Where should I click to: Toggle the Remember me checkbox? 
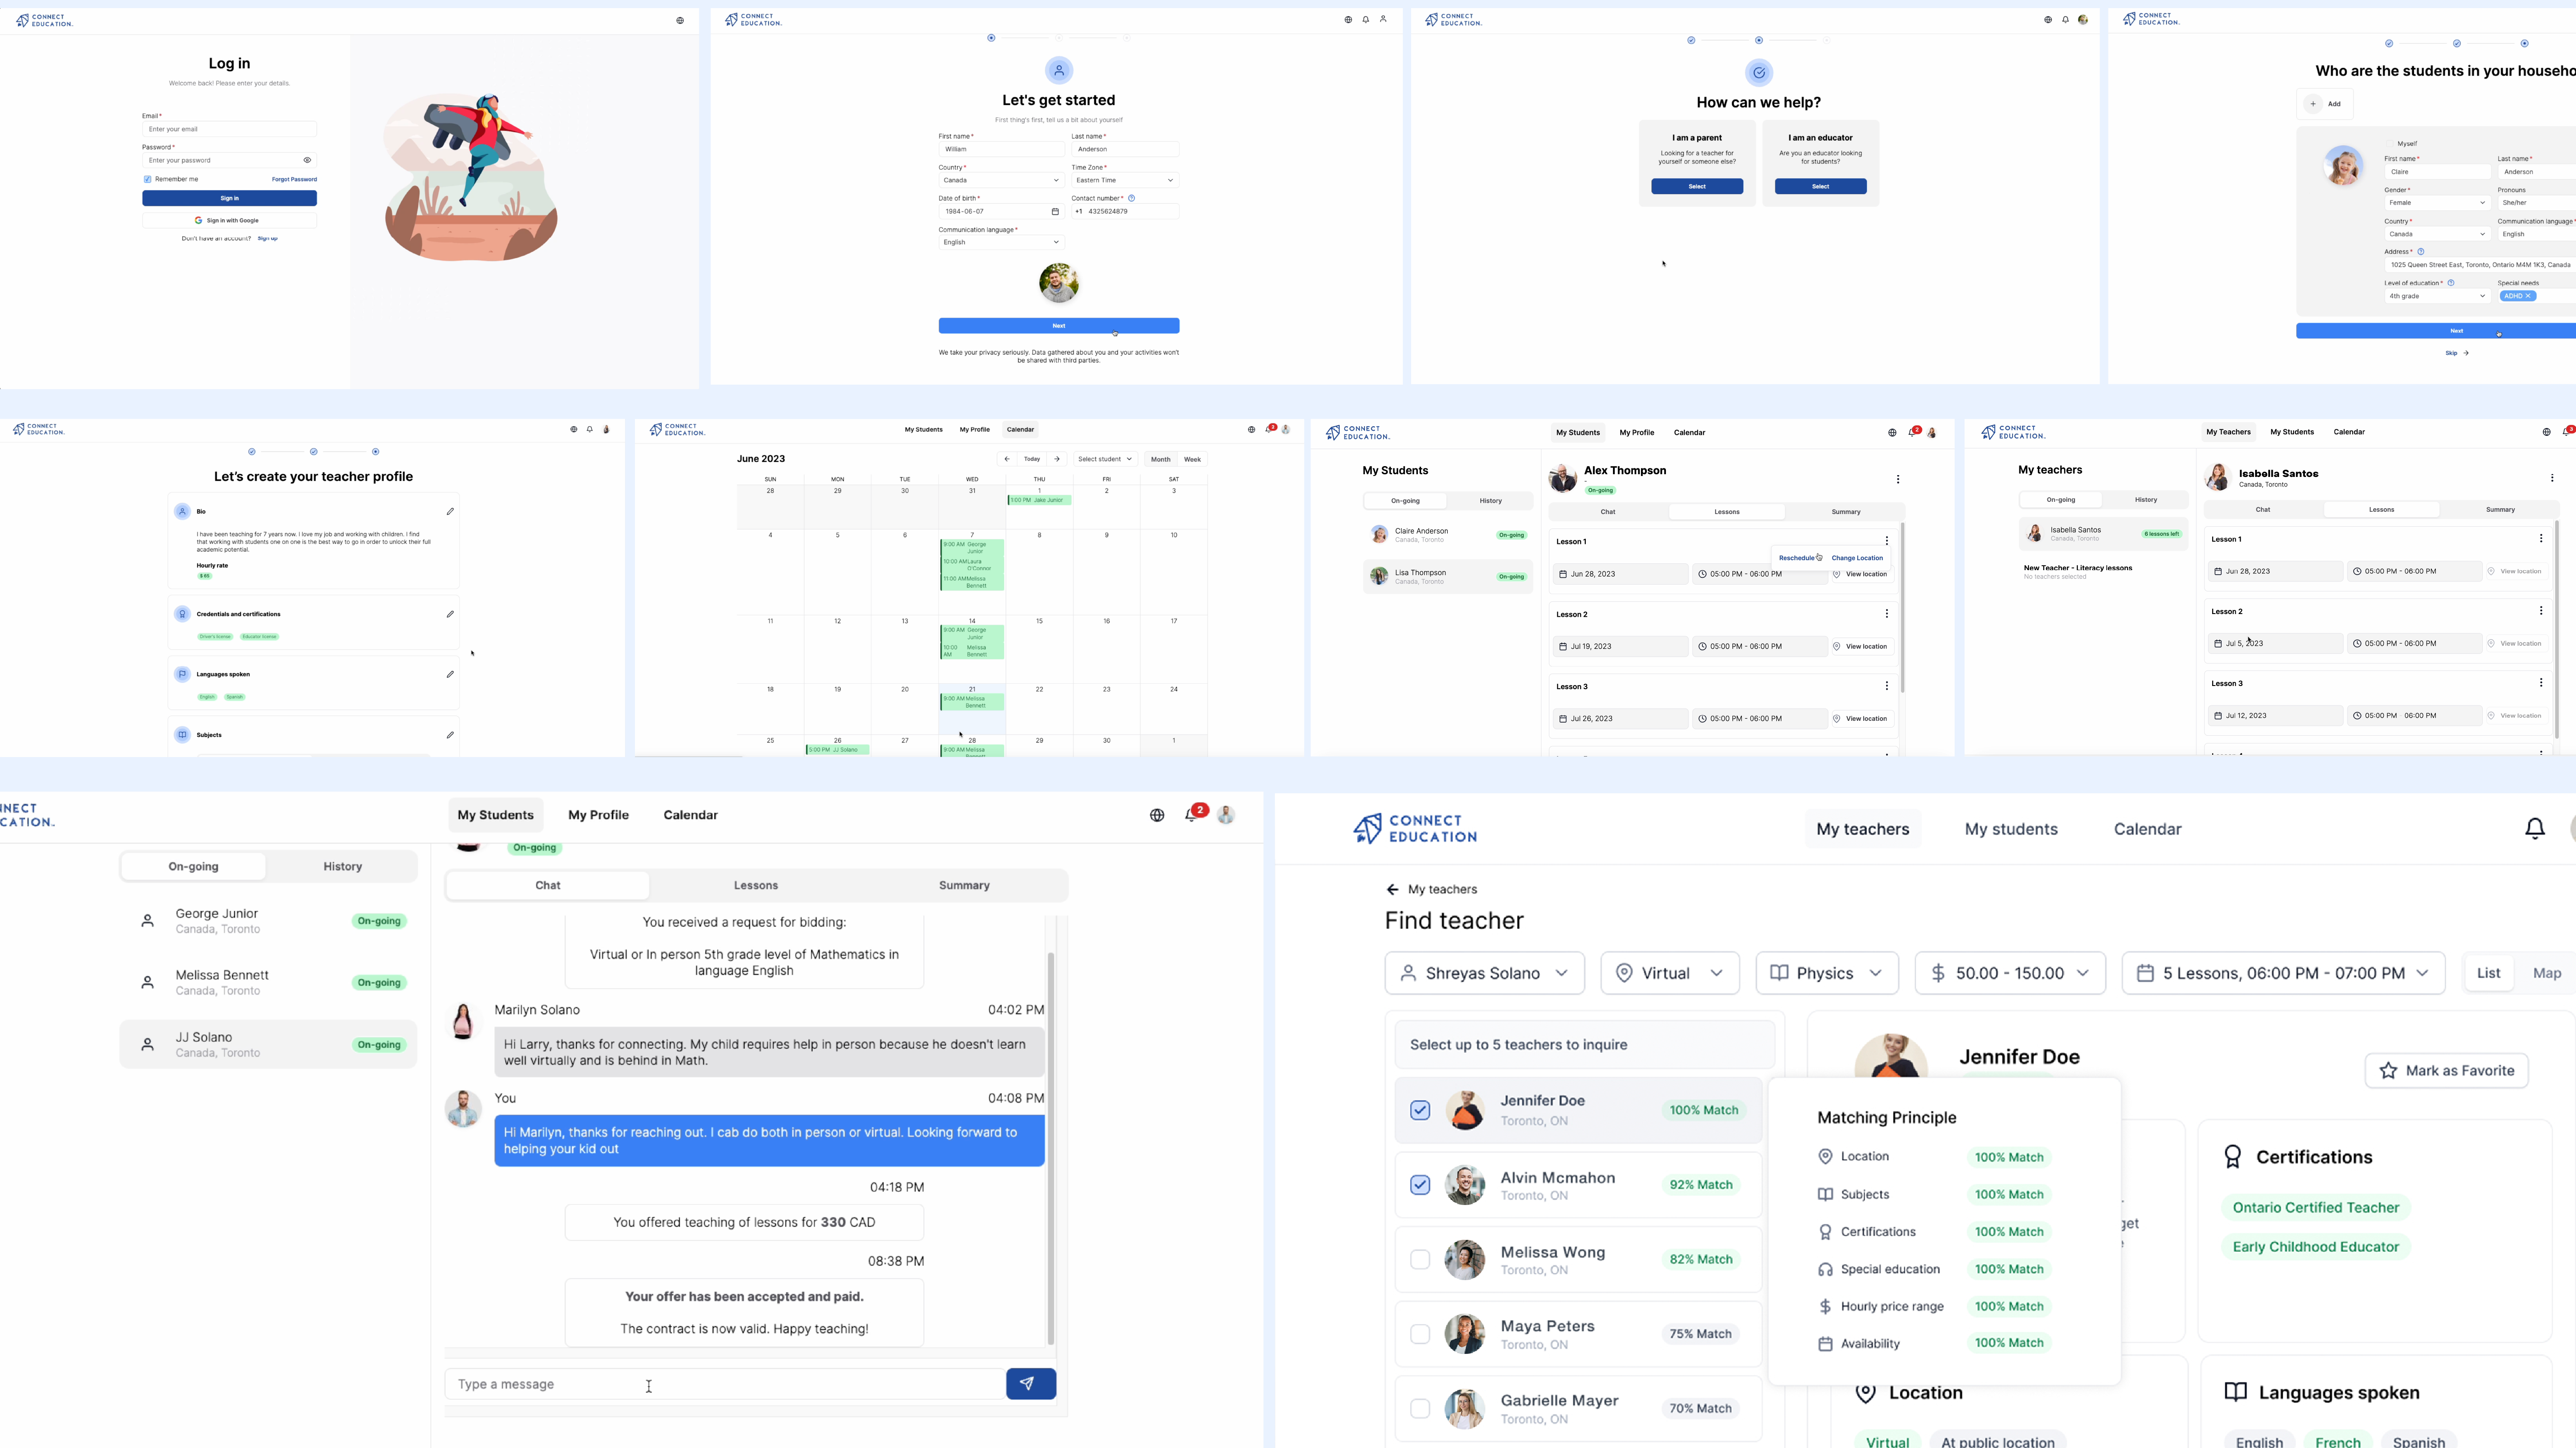click(x=148, y=179)
